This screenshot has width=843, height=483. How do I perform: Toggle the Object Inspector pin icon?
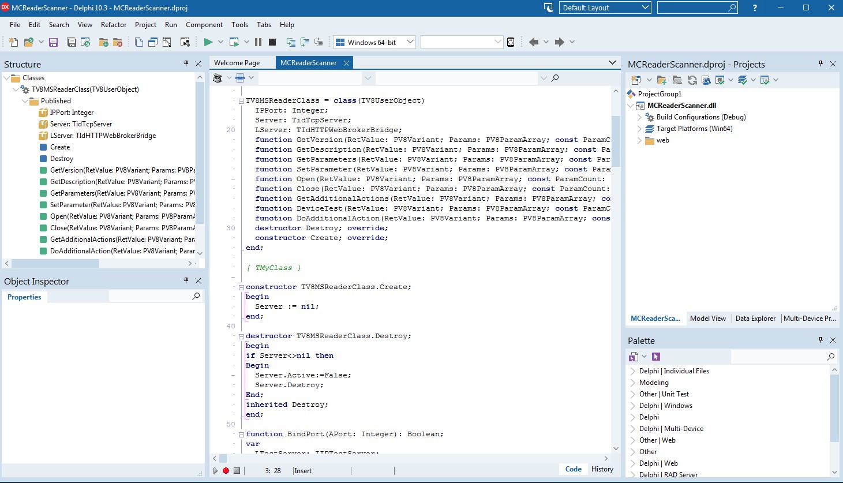click(x=186, y=281)
